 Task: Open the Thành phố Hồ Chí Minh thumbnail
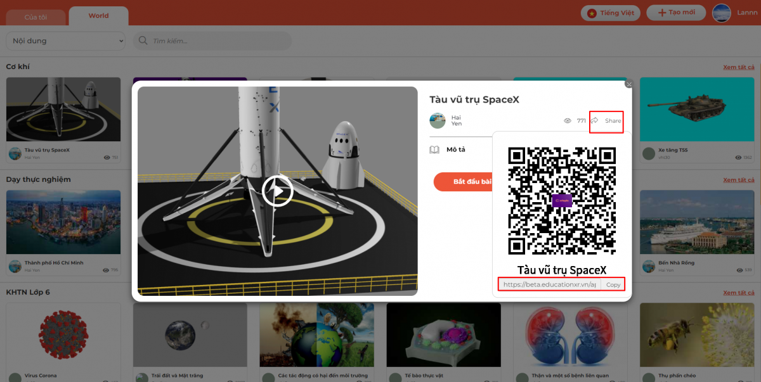(x=63, y=222)
